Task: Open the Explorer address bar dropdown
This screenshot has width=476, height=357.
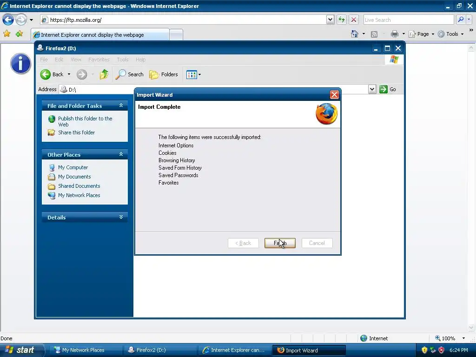Action: pos(372,89)
